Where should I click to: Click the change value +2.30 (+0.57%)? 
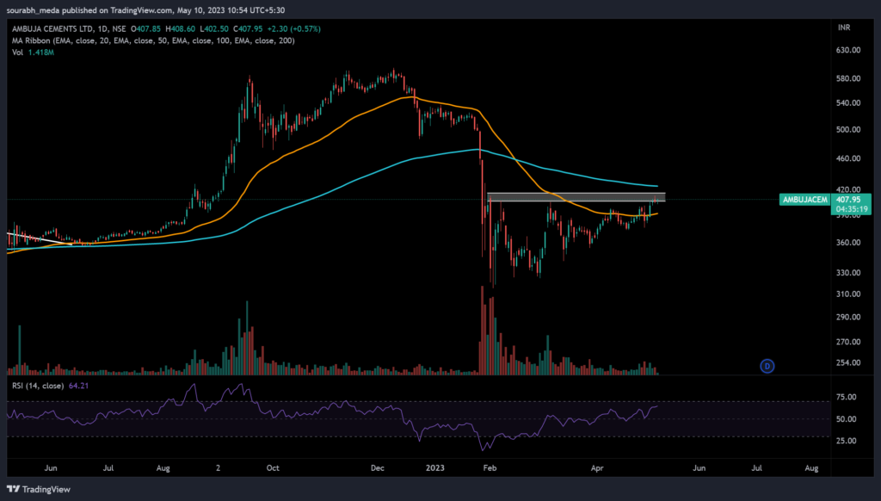[294, 28]
